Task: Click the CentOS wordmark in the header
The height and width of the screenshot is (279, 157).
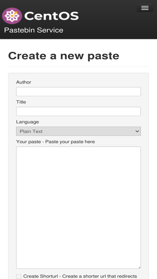Action: point(51,16)
